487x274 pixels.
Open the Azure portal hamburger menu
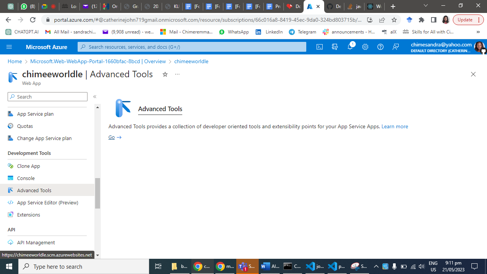click(9, 47)
